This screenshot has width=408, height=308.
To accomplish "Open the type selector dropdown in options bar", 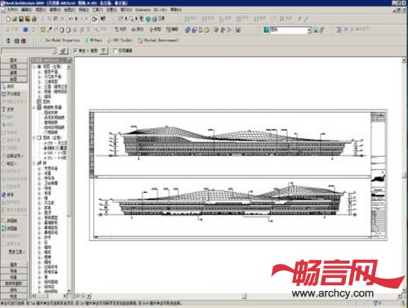I will (54, 51).
